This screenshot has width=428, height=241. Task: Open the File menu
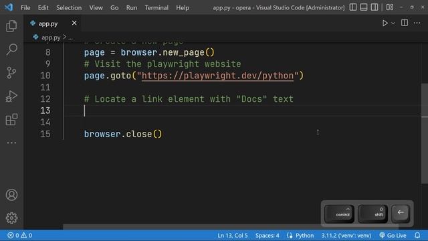point(25,7)
